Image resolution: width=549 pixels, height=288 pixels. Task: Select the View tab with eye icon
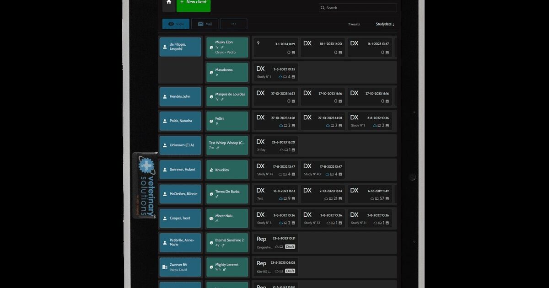176,24
